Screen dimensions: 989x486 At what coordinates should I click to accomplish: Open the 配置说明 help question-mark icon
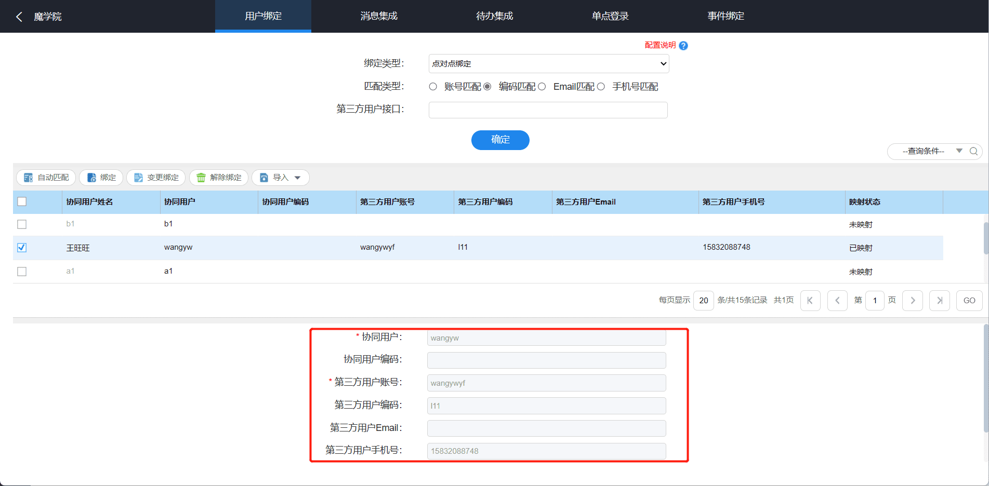683,46
